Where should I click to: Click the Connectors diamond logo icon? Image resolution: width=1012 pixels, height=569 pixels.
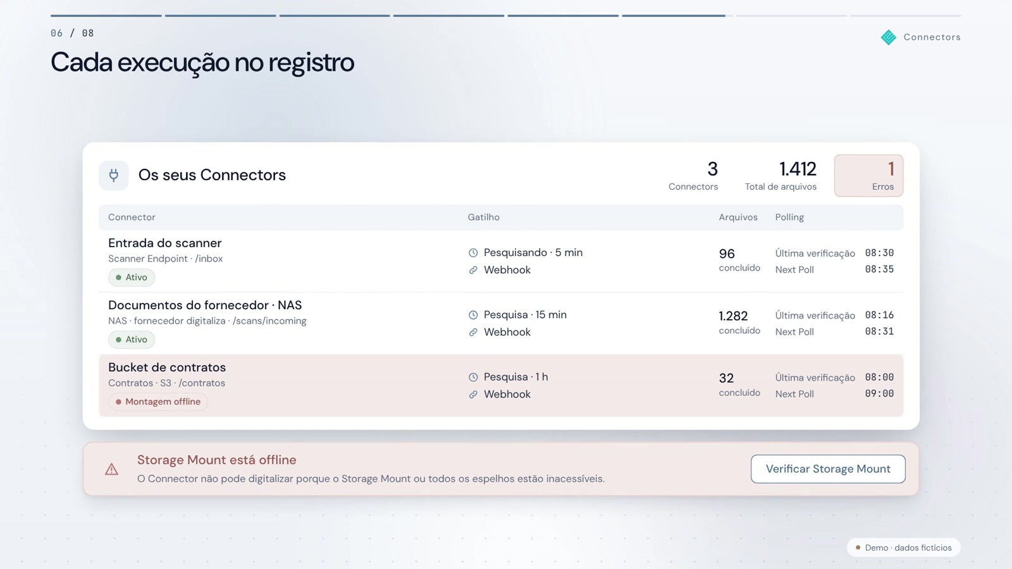click(889, 37)
